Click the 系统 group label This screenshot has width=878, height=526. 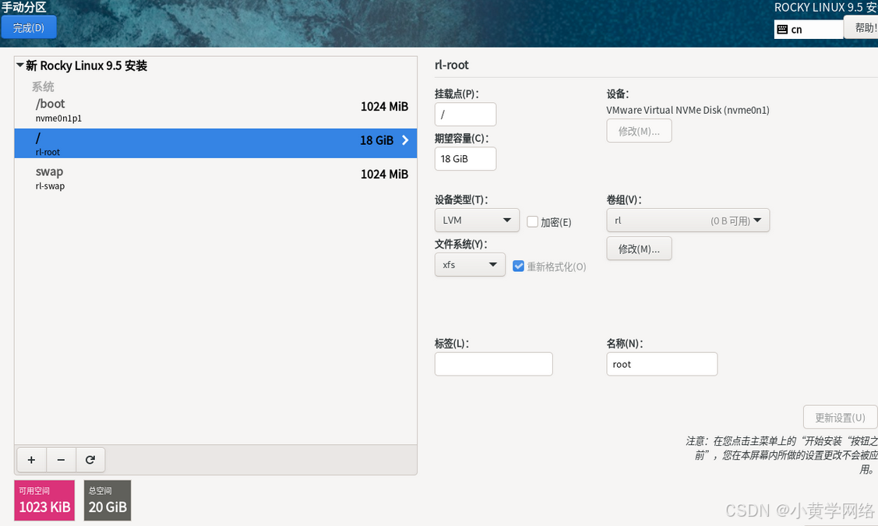click(x=43, y=86)
